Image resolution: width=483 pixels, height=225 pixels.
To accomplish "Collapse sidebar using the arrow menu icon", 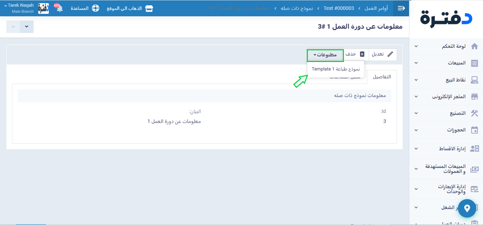I will coord(401,8).
